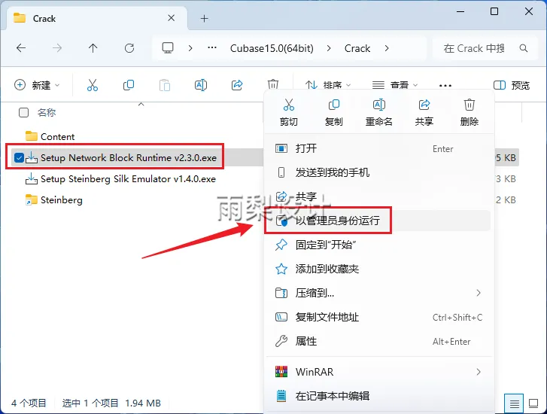Toggle the 预览 preview pane
Viewport: 547px width, 414px height.
coord(512,85)
